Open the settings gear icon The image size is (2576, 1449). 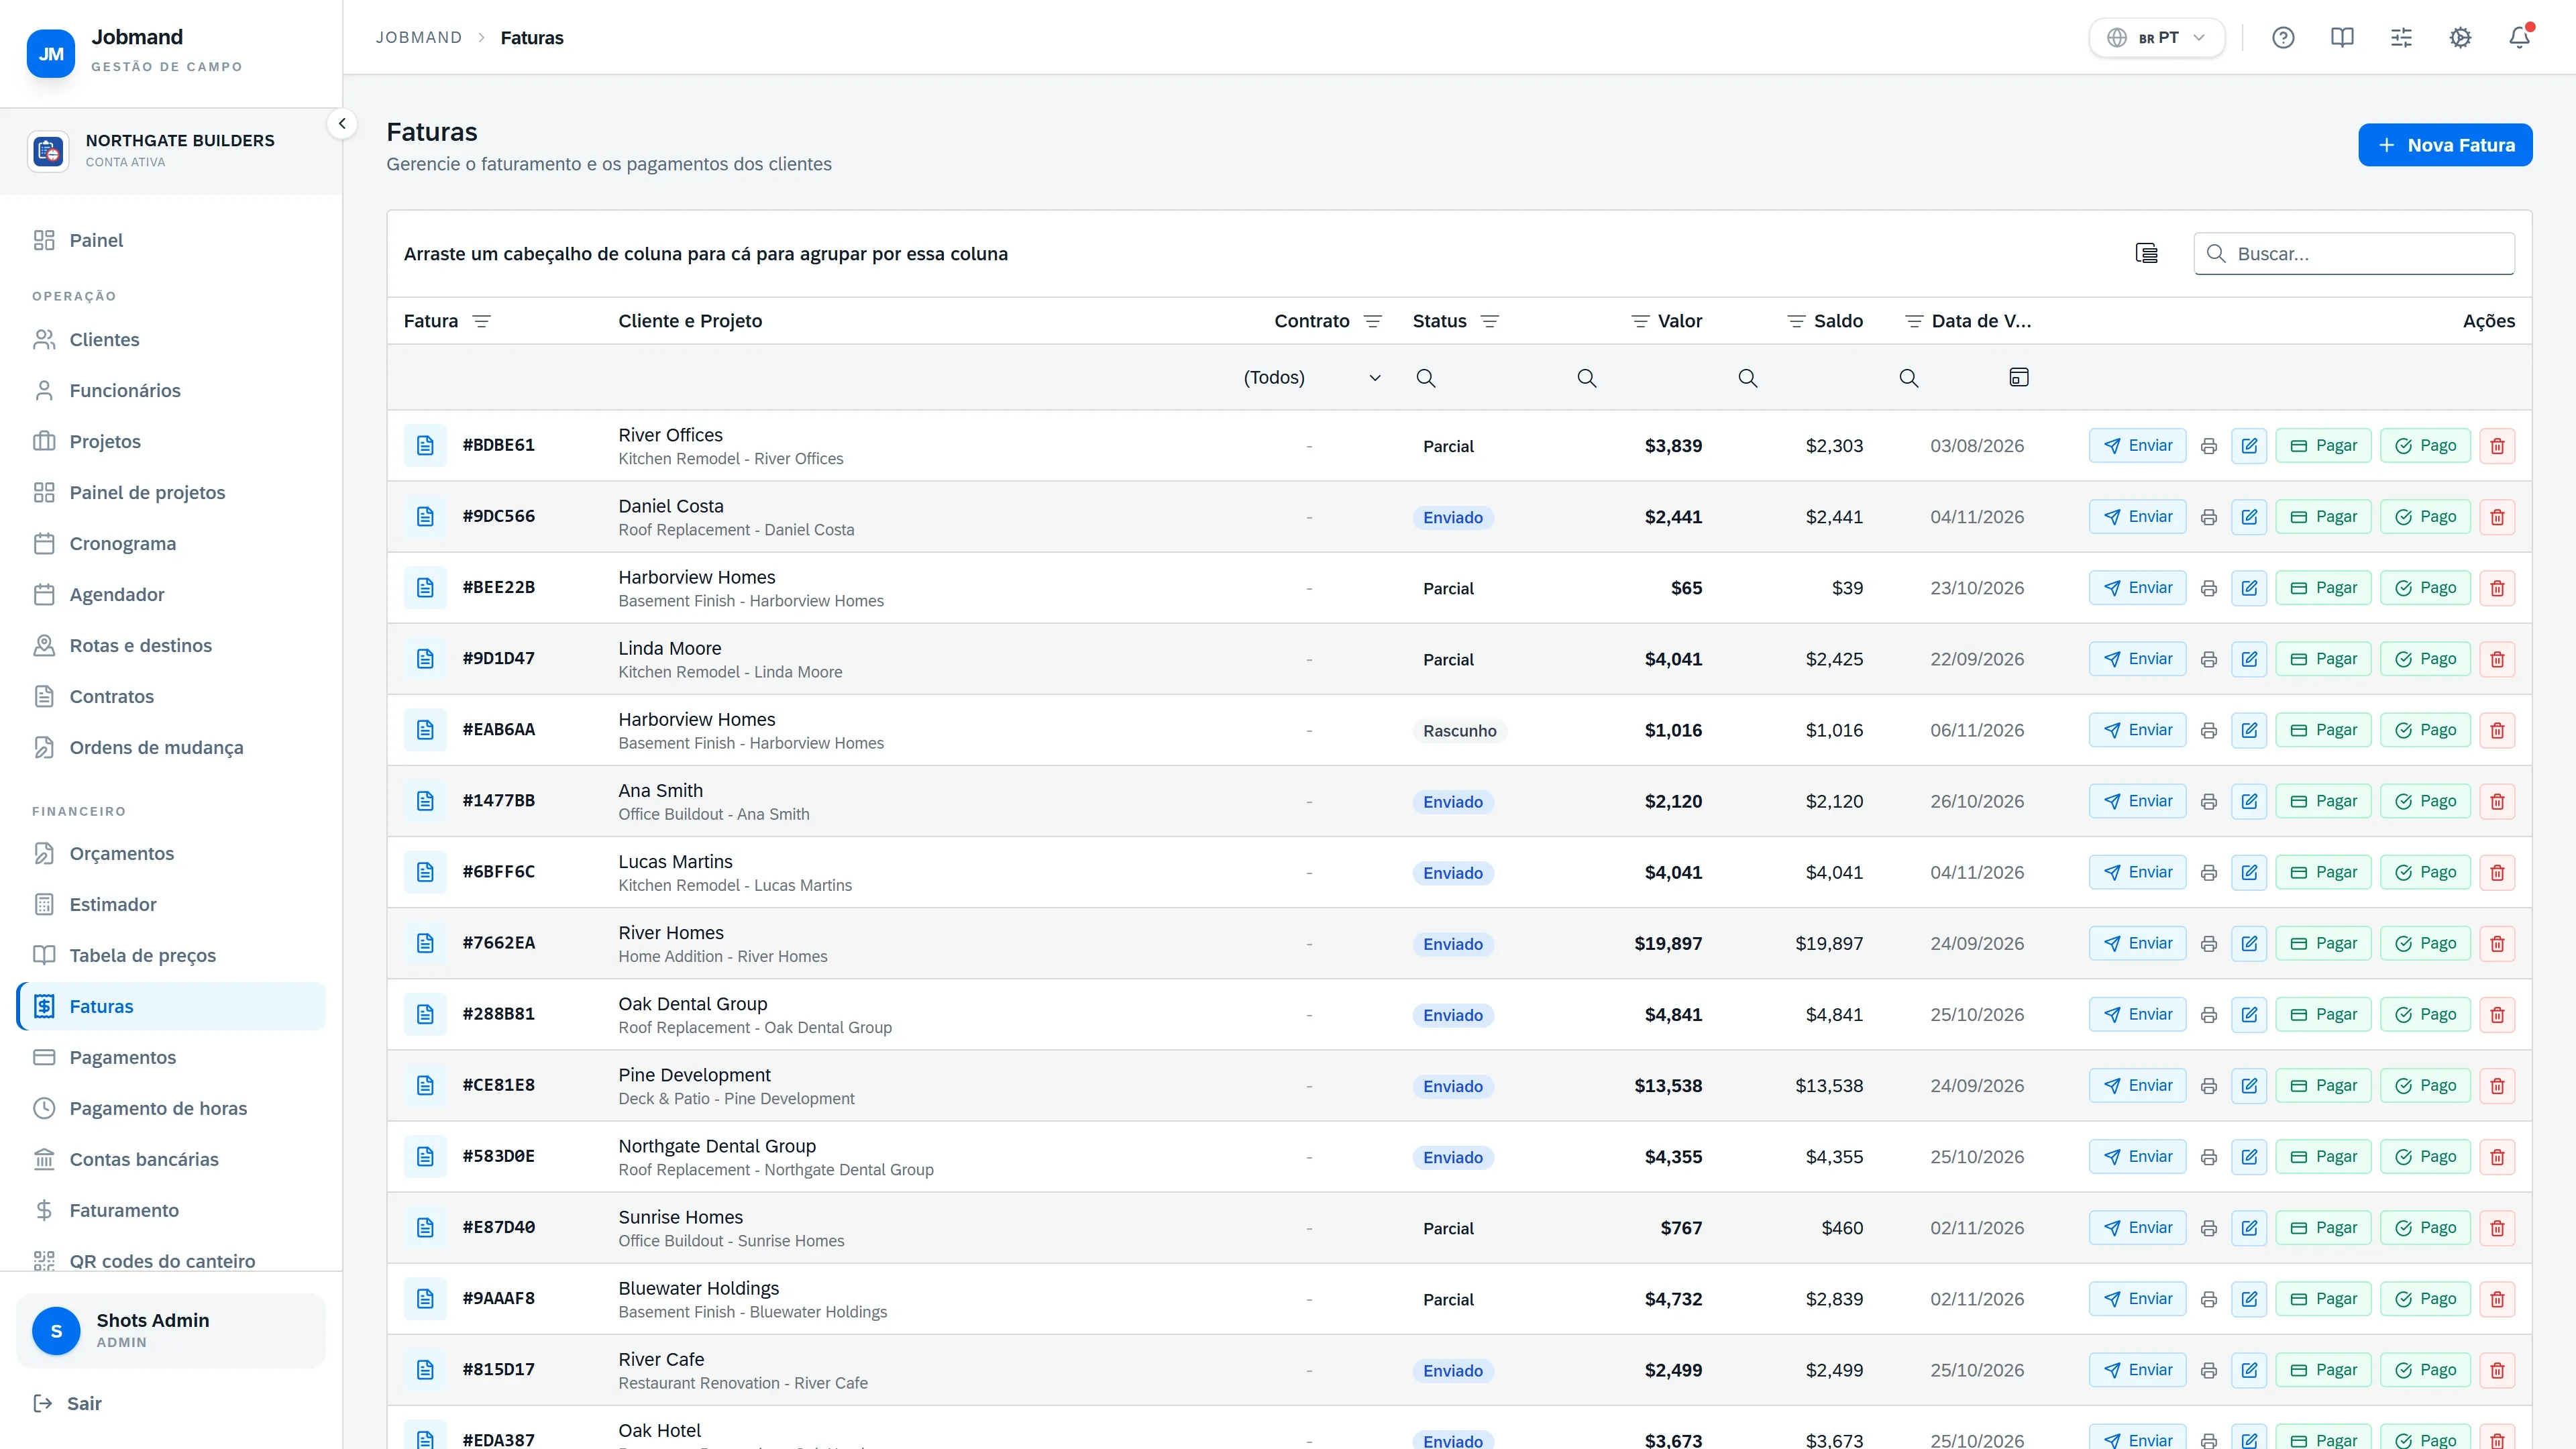[x=2460, y=38]
